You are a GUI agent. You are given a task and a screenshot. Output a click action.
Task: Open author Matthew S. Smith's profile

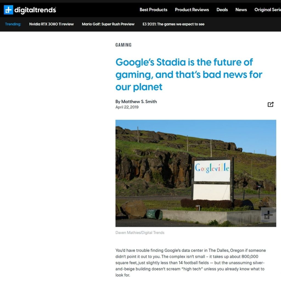point(139,102)
